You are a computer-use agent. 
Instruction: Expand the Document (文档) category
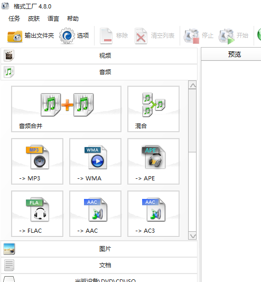click(99, 265)
